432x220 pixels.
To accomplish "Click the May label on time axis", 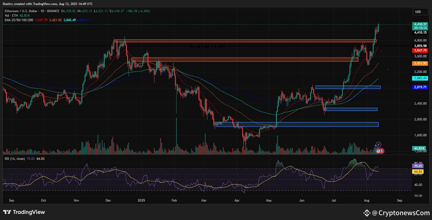I will 269,200.
